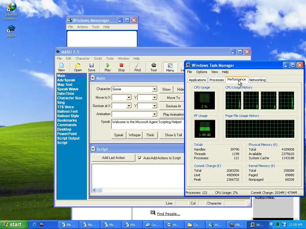The width and height of the screenshot is (306, 229).
Task: Open the Move to Y dropdown
Action: point(154,98)
